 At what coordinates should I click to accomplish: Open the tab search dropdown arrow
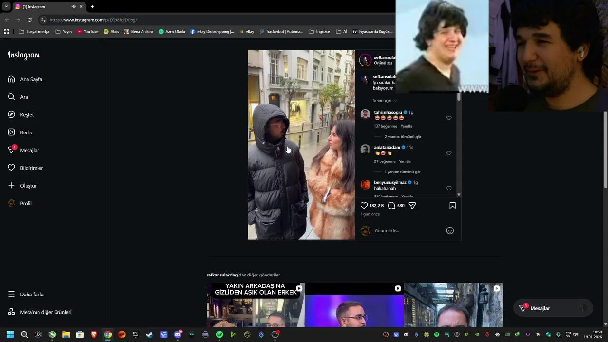pos(6,7)
